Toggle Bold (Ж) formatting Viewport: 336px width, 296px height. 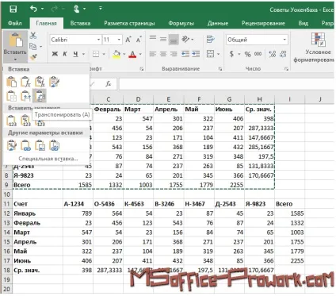55,54
